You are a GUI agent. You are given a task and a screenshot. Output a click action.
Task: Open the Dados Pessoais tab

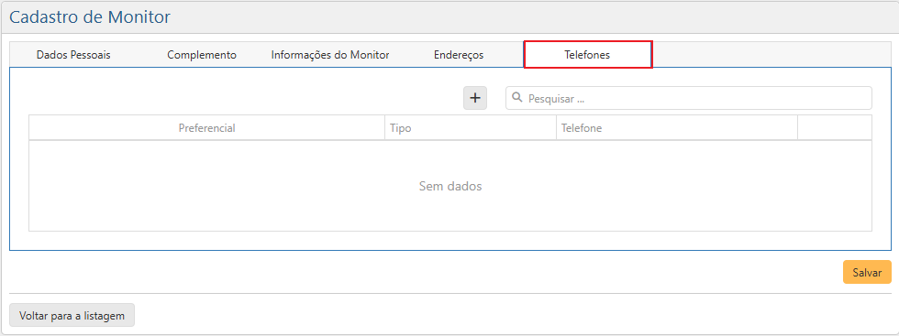(73, 55)
